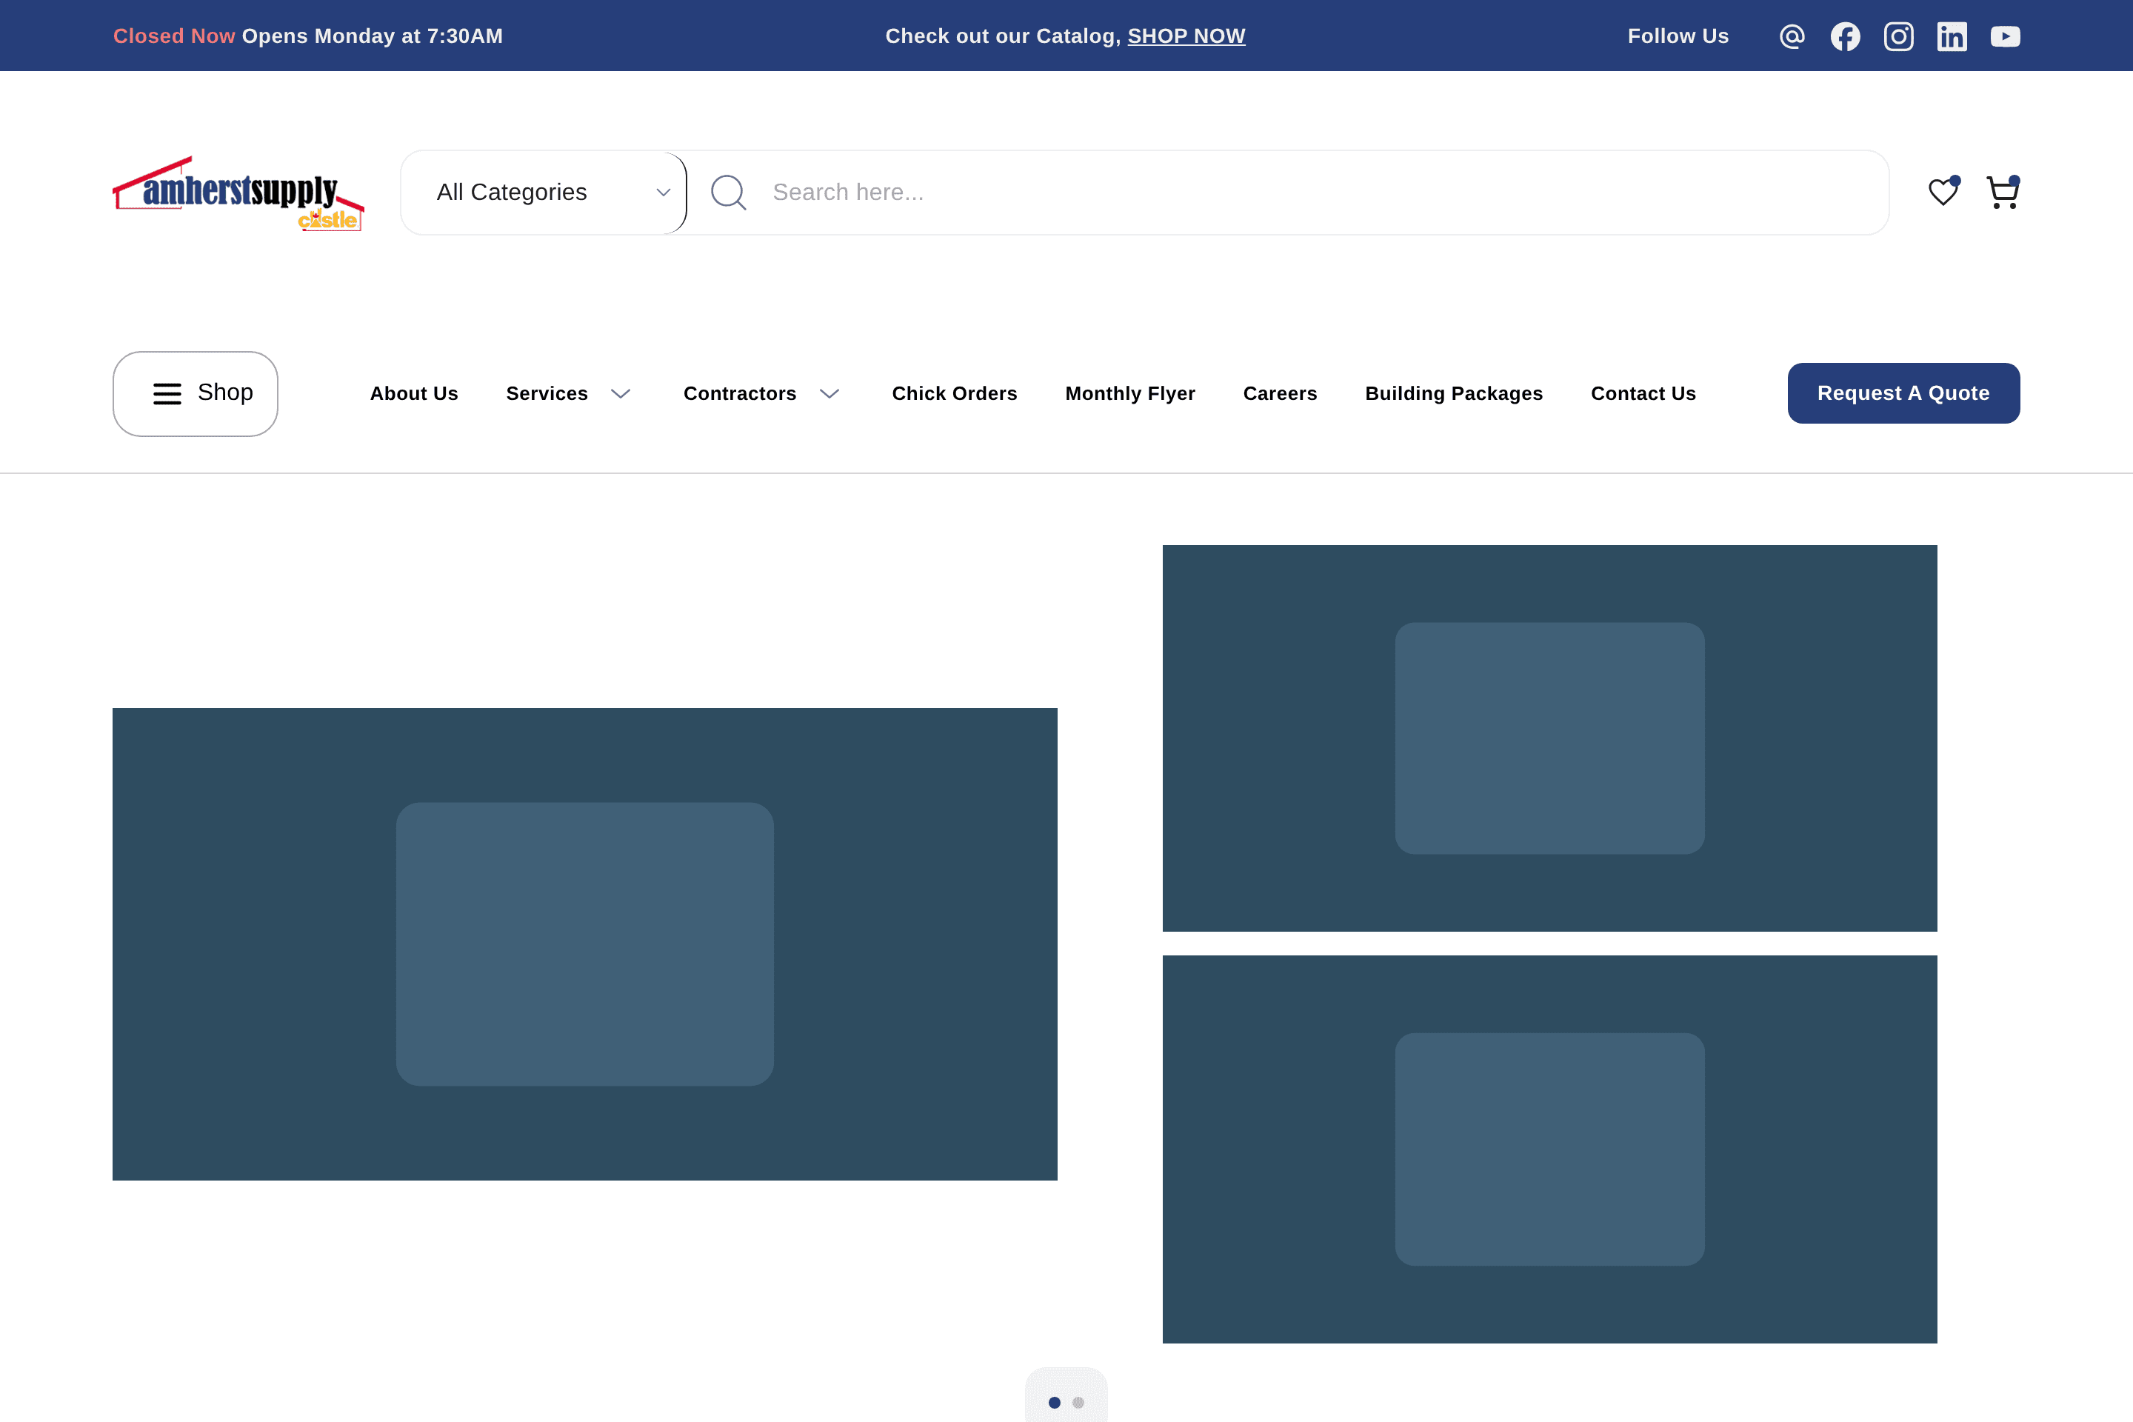
Task: Open the Monthly Flyer page
Action: tap(1130, 393)
